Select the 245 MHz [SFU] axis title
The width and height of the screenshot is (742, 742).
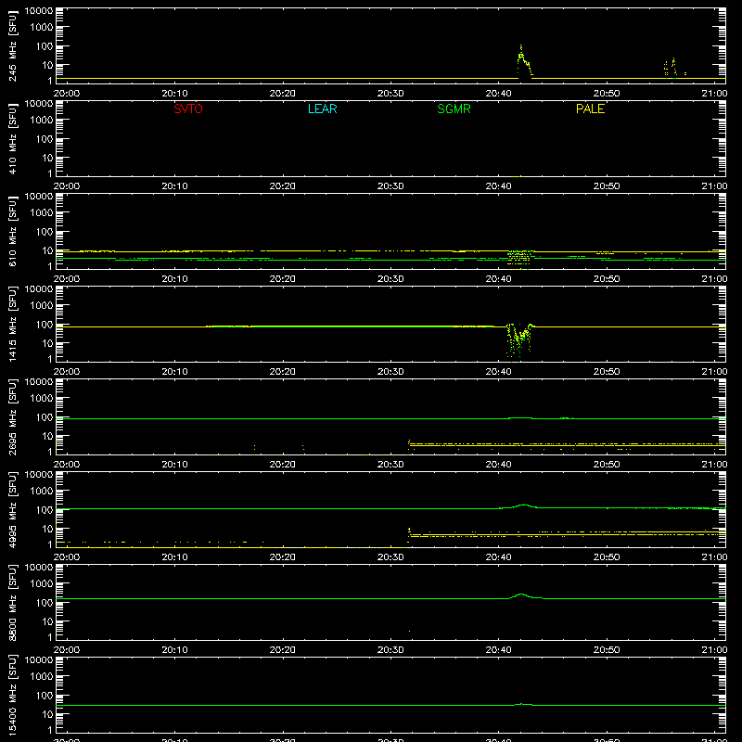[12, 45]
